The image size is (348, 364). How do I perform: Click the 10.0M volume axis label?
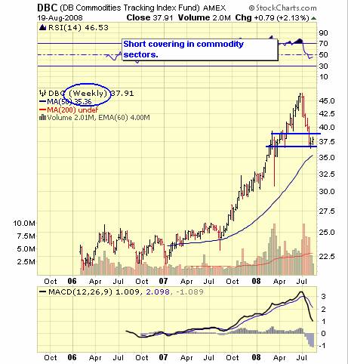(x=24, y=224)
